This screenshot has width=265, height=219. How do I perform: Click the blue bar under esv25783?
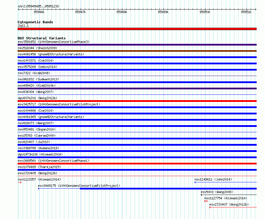[x=137, y=139]
